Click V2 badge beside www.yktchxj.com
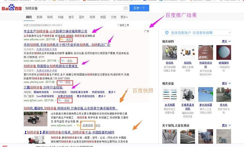 pos(61,82)
